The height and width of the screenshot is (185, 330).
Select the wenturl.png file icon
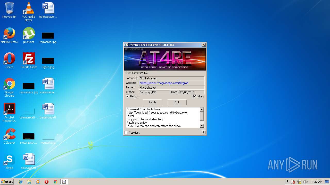coord(48,138)
